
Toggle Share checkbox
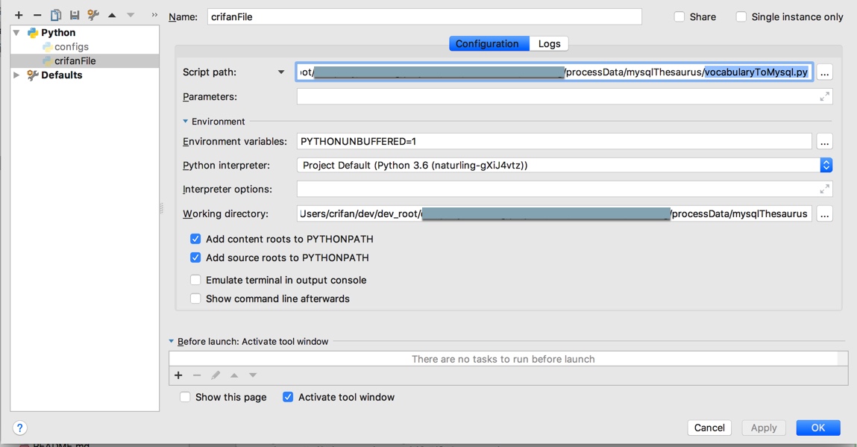coord(679,17)
